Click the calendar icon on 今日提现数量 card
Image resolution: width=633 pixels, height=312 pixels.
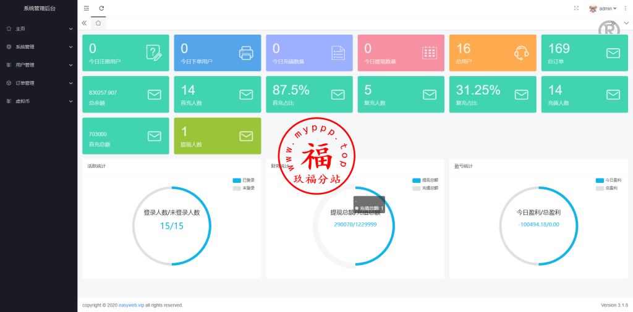click(x=430, y=53)
